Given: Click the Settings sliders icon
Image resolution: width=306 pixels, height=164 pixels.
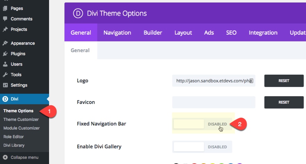Looking at the screenshot, I should (x=5, y=85).
